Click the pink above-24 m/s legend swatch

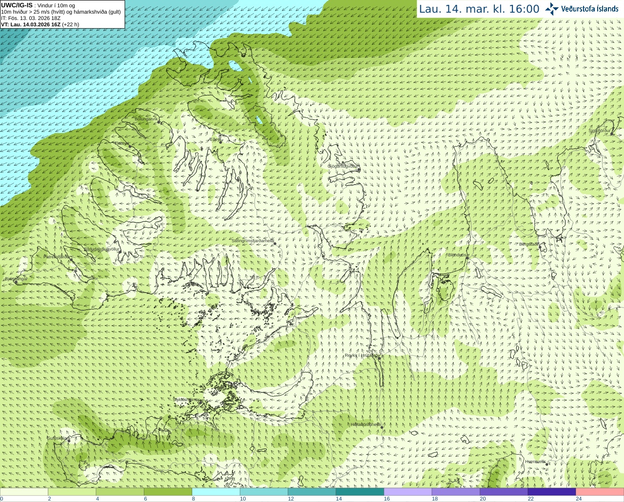(600, 492)
